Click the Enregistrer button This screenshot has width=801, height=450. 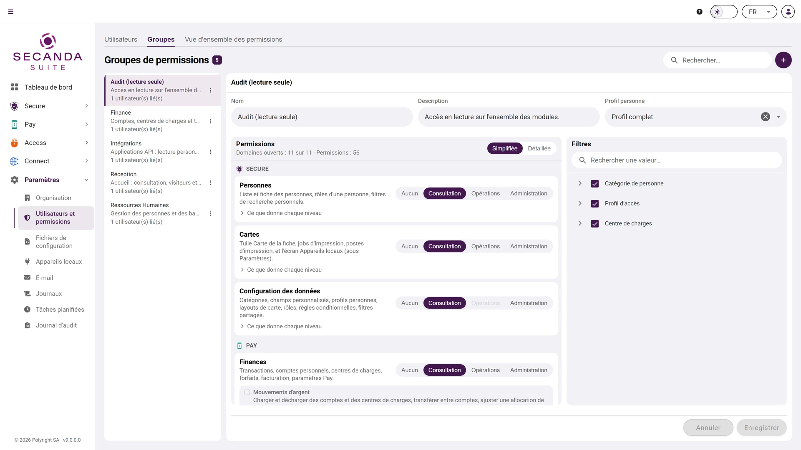(761, 427)
